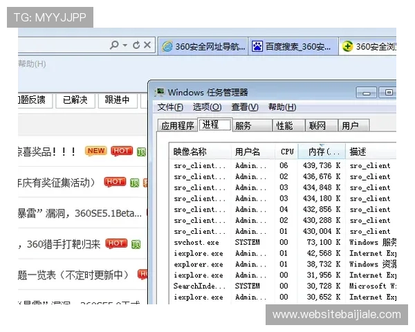Click the Task Manager title bar icon
The image size is (415, 332).
coord(159,91)
